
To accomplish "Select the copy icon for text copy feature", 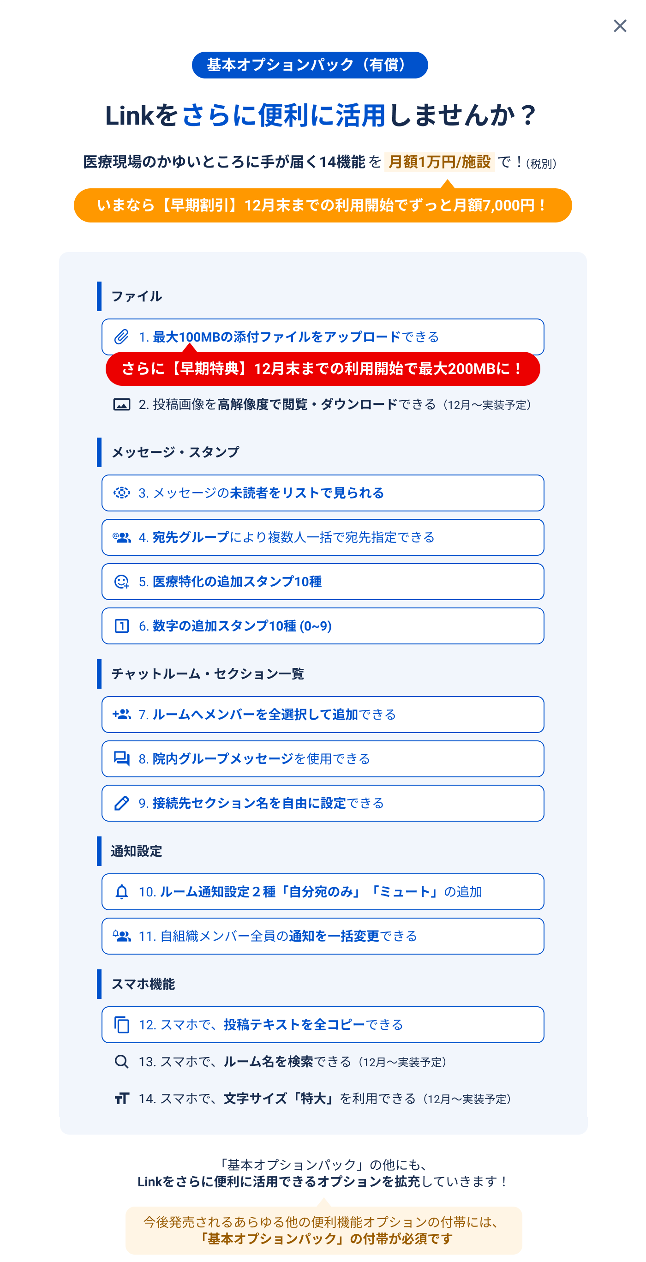I will point(121,1024).
